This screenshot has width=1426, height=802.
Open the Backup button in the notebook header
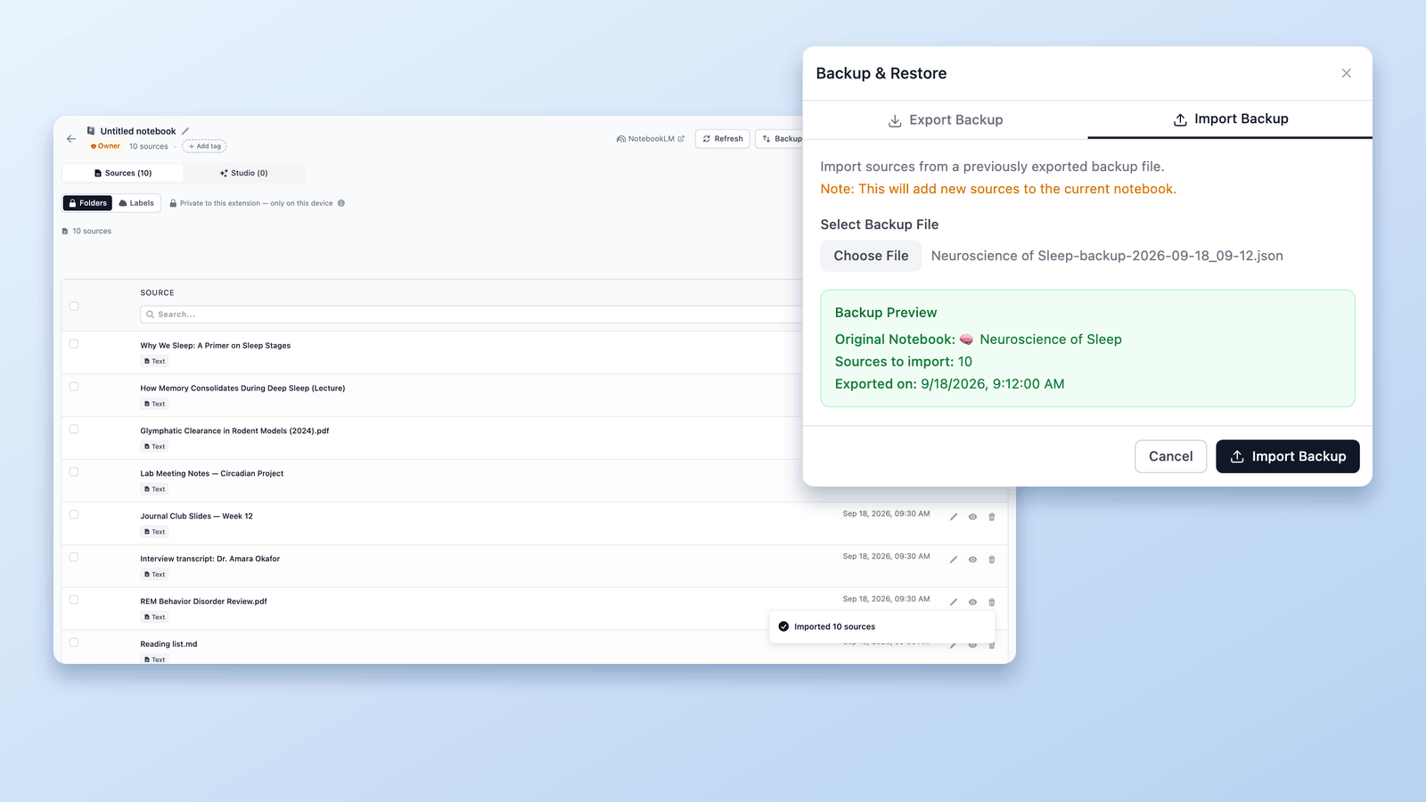[x=781, y=139]
